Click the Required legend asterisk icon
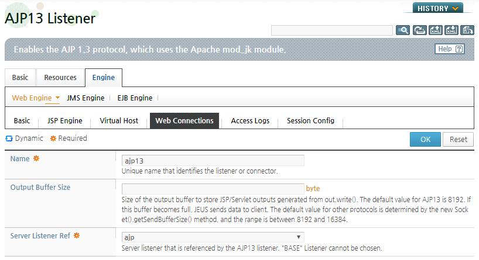The image size is (479, 260). (53, 138)
